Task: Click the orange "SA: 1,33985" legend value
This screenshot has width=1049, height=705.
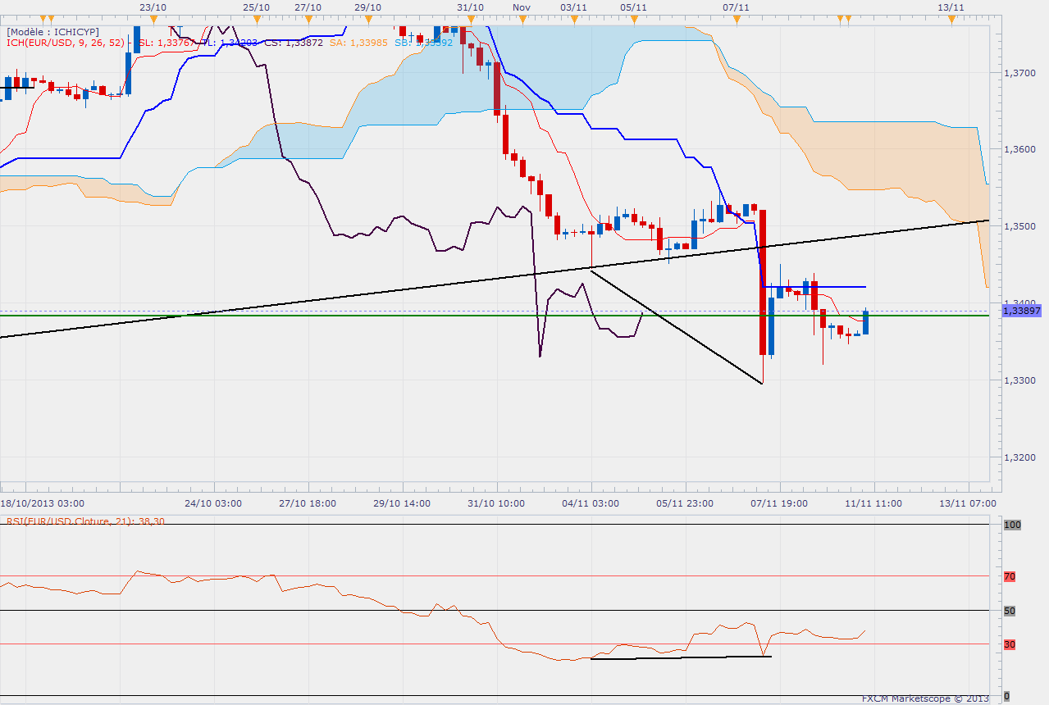Action: coord(359,42)
